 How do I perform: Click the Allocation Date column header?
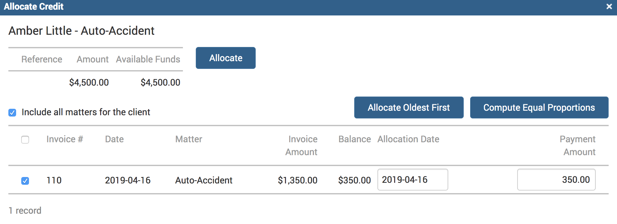click(408, 139)
